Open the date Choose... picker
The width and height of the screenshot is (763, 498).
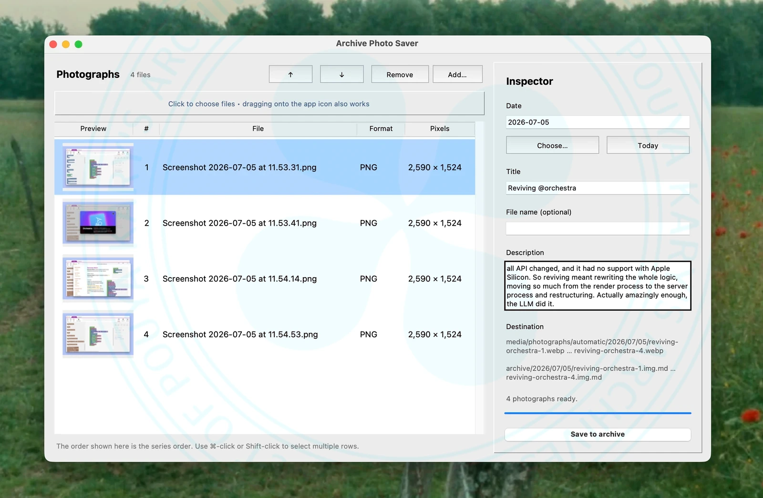pyautogui.click(x=552, y=145)
